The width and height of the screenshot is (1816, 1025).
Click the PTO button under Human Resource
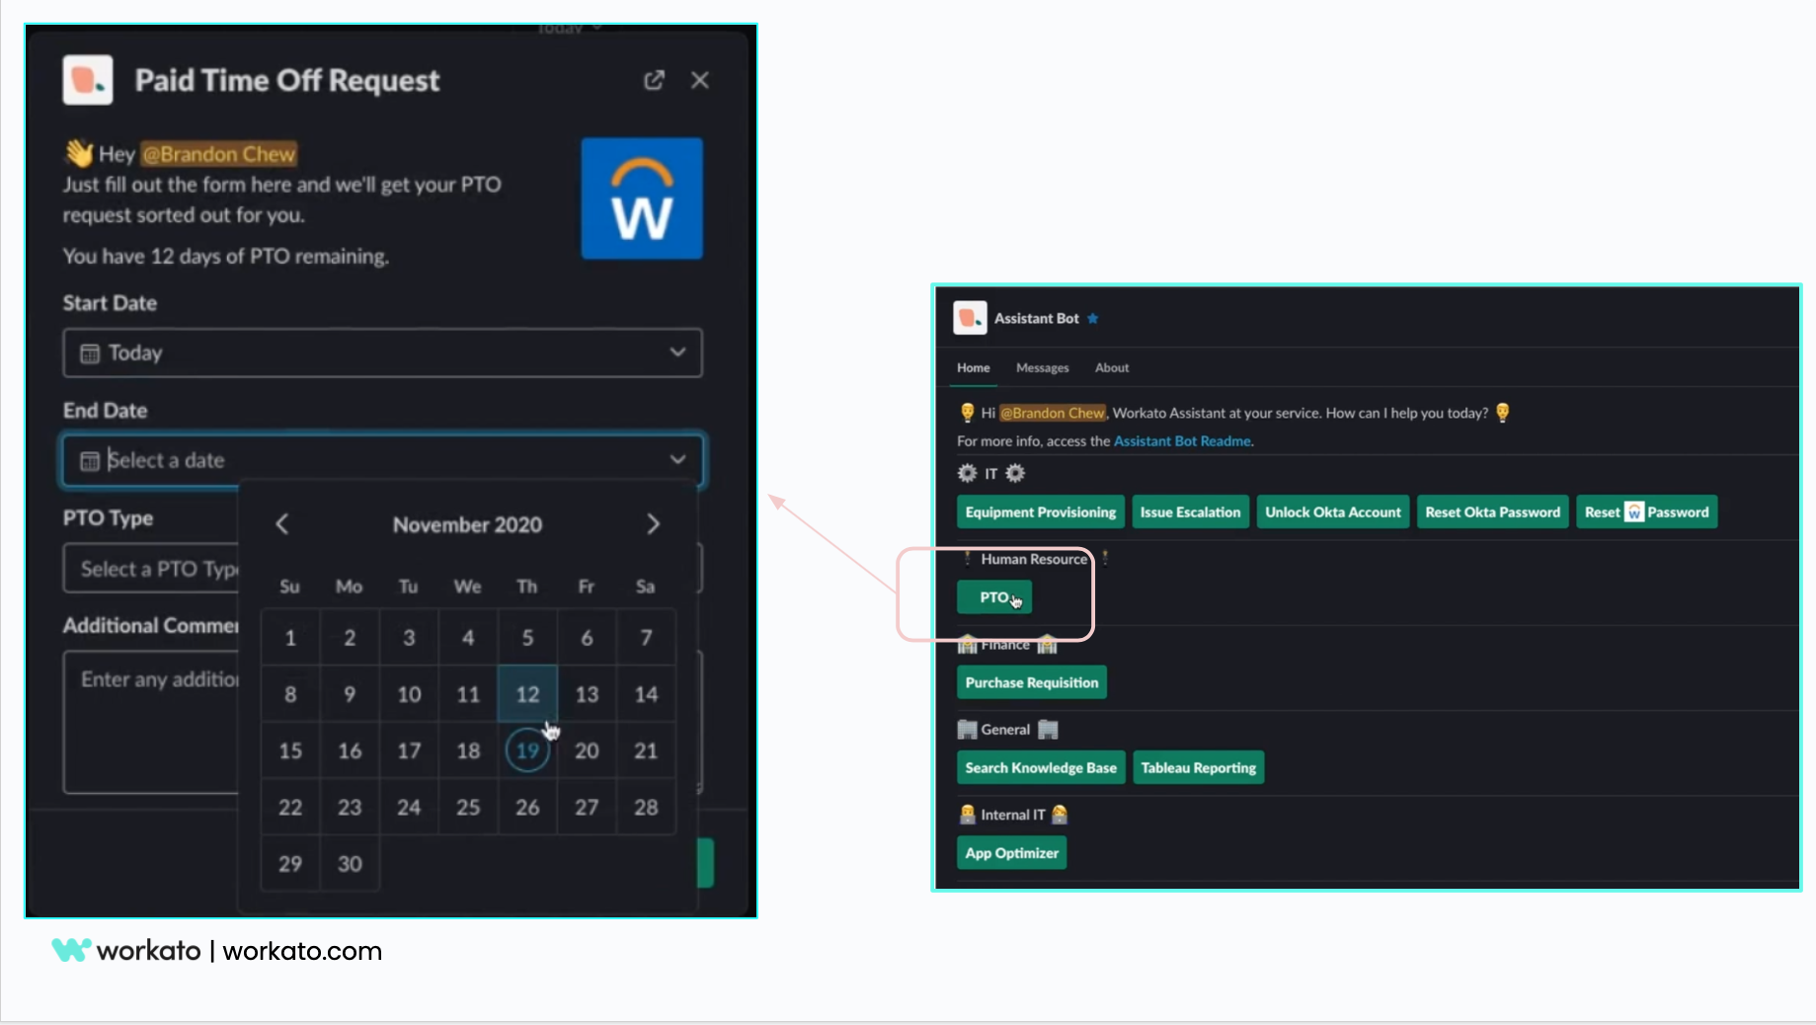pos(994,597)
